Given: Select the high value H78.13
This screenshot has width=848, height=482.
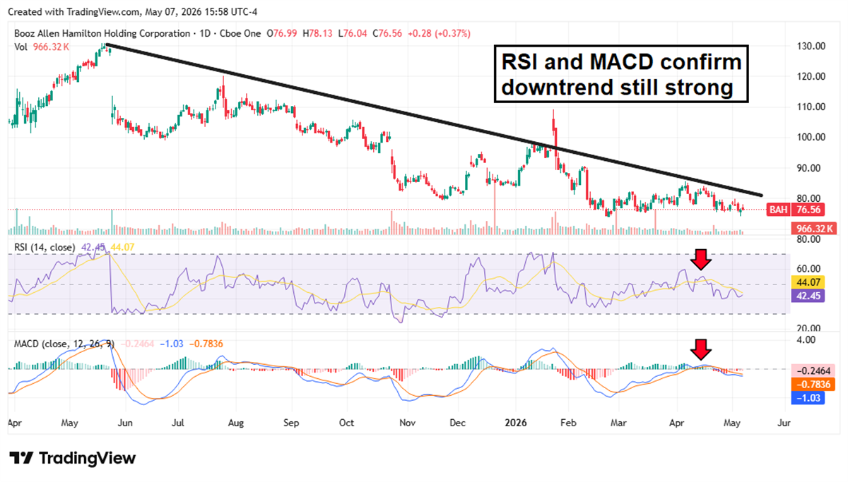Looking at the screenshot, I should pyautogui.click(x=317, y=34).
